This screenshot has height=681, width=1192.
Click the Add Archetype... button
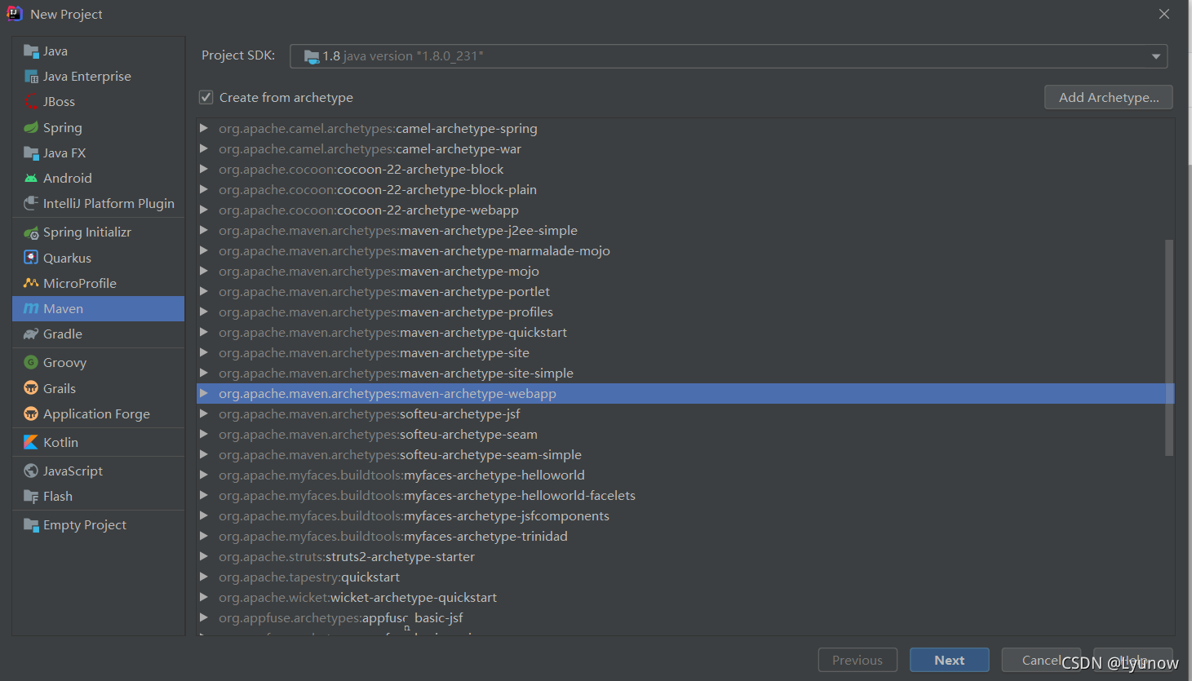click(x=1109, y=97)
